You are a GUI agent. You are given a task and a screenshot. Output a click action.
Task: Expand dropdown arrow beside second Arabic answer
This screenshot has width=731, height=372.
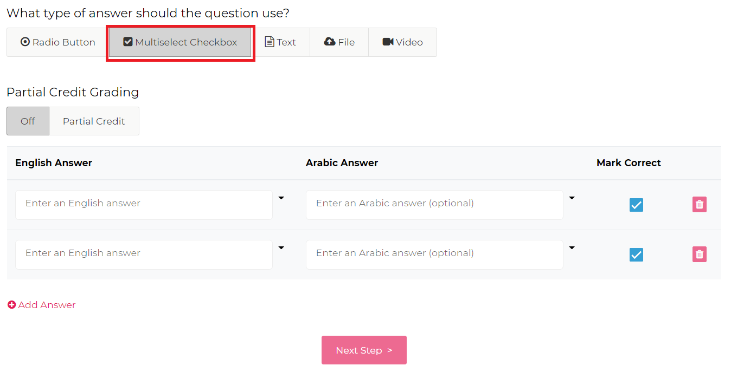pos(572,248)
